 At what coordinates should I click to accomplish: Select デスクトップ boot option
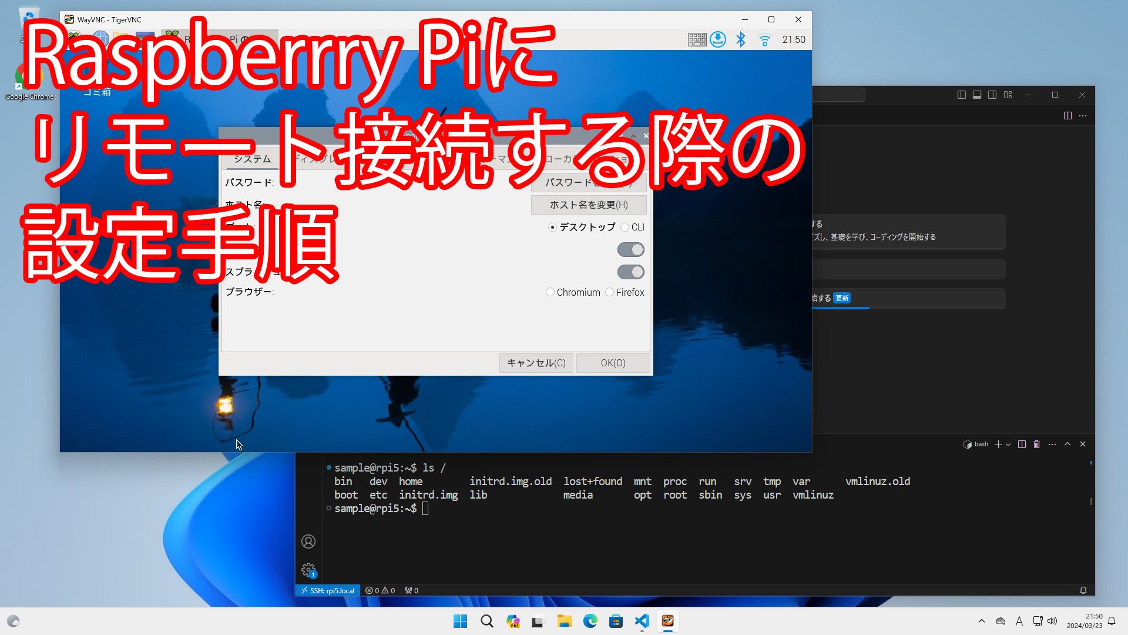pos(582,227)
